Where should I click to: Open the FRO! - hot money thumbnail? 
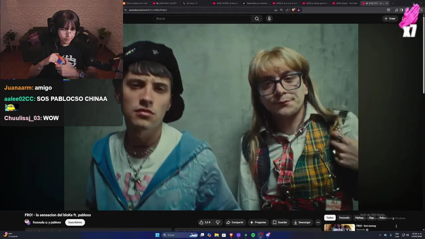click(339, 228)
